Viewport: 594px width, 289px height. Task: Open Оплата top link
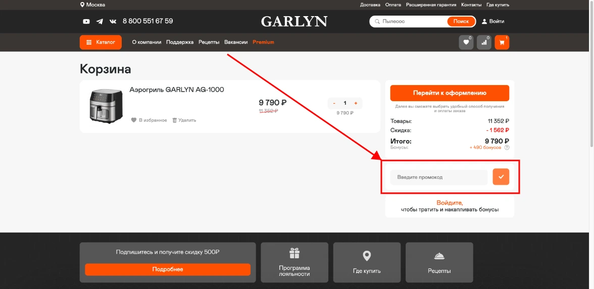(393, 5)
